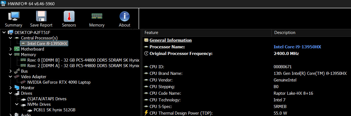Click the Monitor node icon
Viewport: 351px width, 116px height.
[x=17, y=88]
